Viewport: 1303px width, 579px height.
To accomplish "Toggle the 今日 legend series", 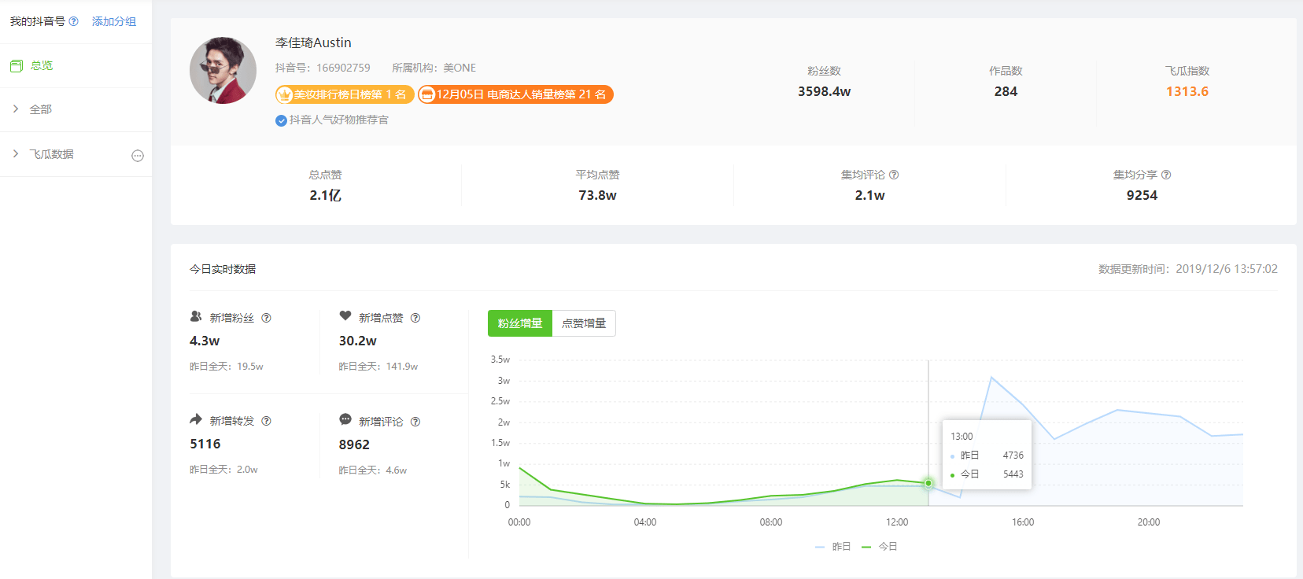I will click(880, 547).
